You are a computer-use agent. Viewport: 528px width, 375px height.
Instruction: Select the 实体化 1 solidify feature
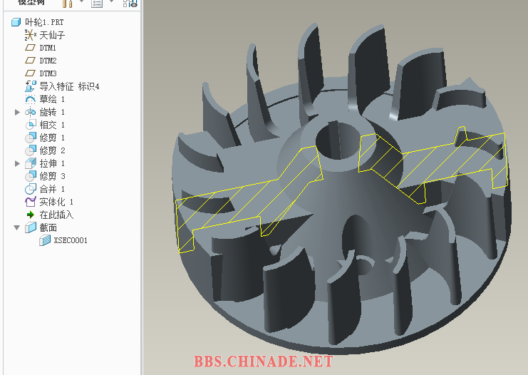[56, 202]
